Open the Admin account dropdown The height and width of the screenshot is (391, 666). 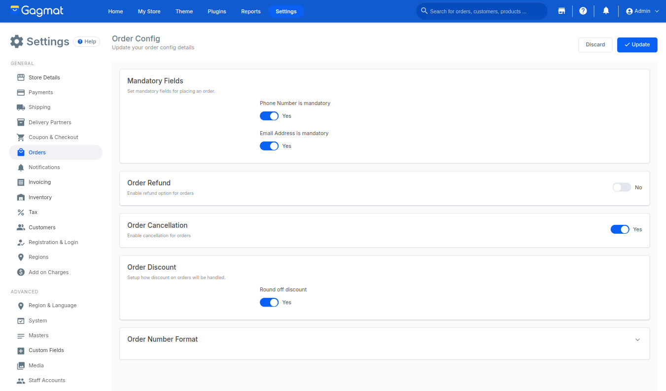click(x=642, y=11)
